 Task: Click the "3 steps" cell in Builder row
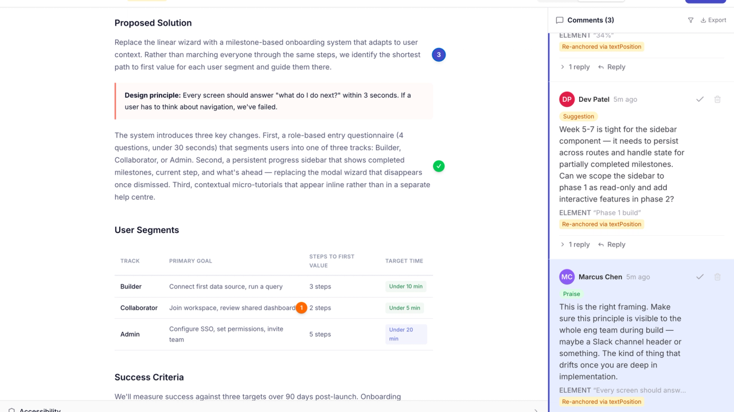click(320, 287)
